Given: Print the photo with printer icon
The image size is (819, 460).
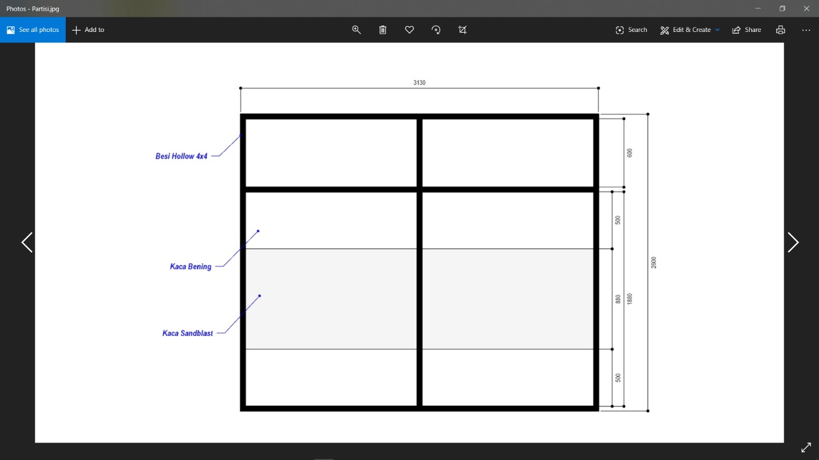Looking at the screenshot, I should point(781,30).
